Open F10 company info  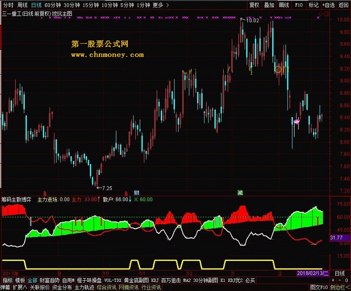(299, 5)
